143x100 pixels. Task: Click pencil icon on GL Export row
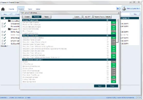(5, 44)
